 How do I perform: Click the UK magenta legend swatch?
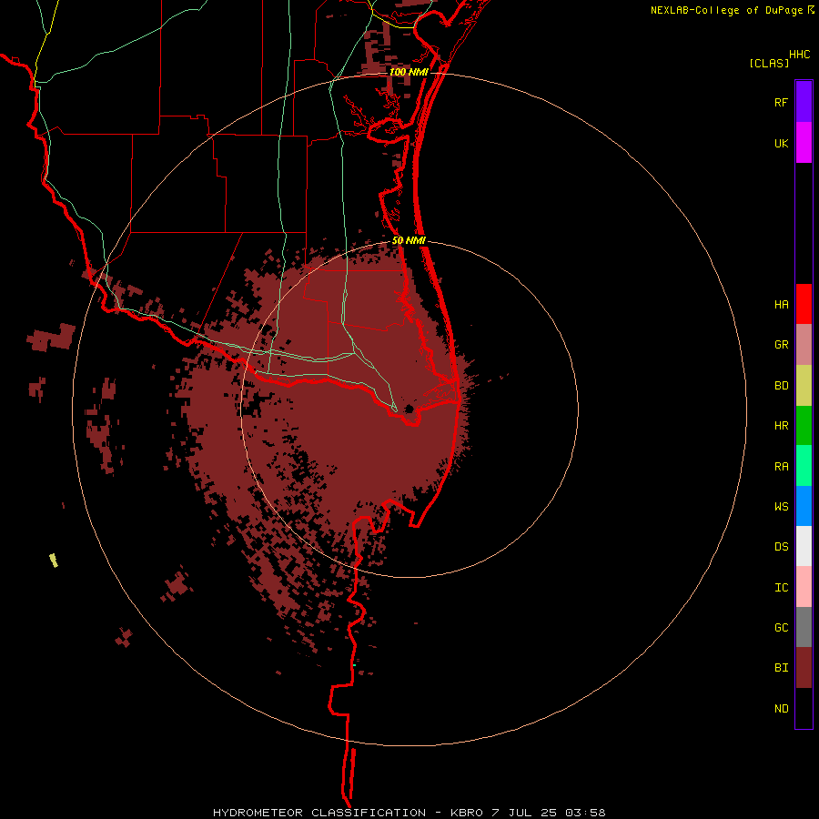(804, 143)
